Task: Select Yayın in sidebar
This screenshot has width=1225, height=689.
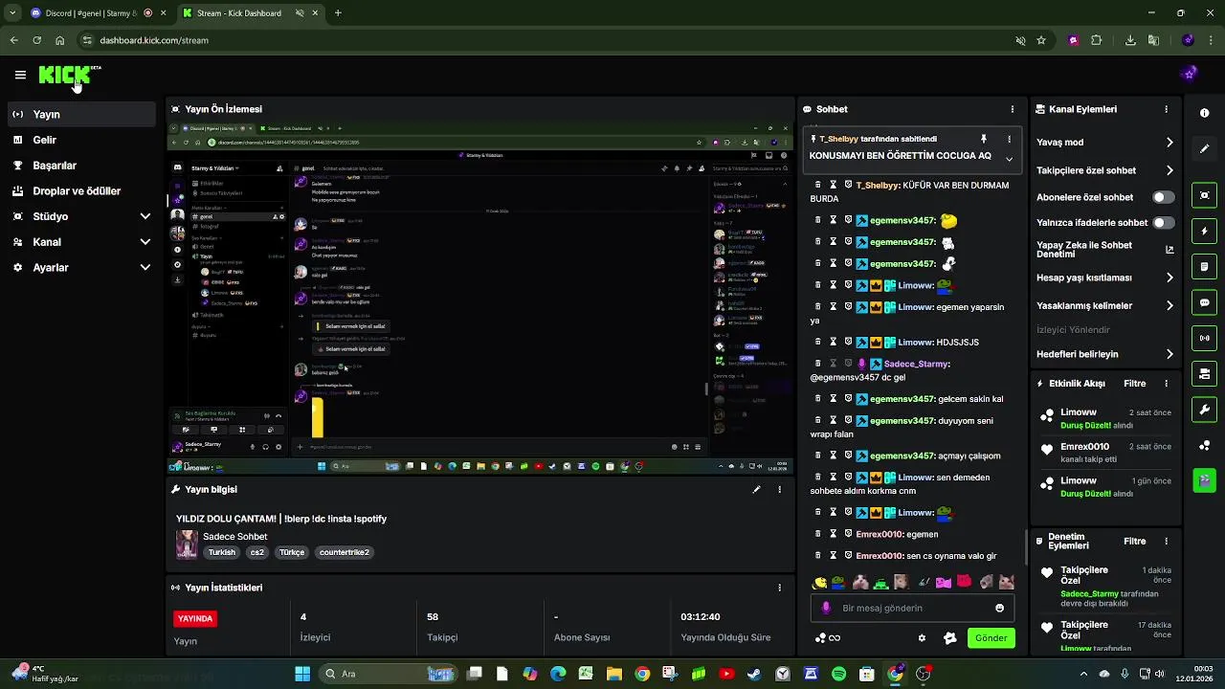Action: [81, 114]
